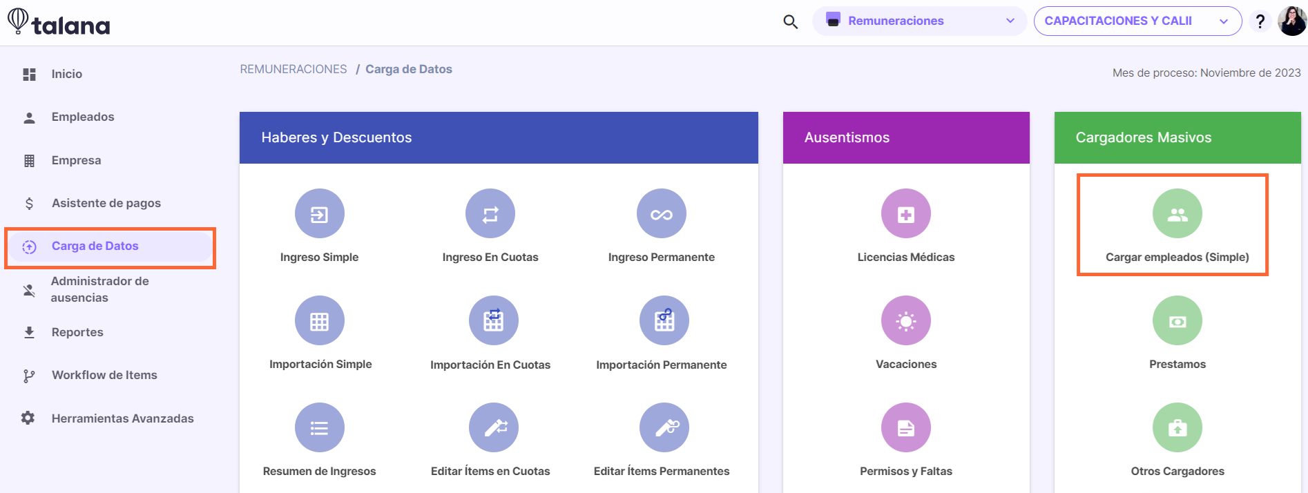Click the Haberes y Descuentos header

[499, 137]
